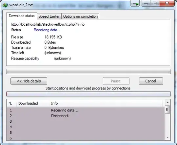Click 'Start positions and download progress by connections' label
This screenshot has width=177, height=145.
click(88, 88)
